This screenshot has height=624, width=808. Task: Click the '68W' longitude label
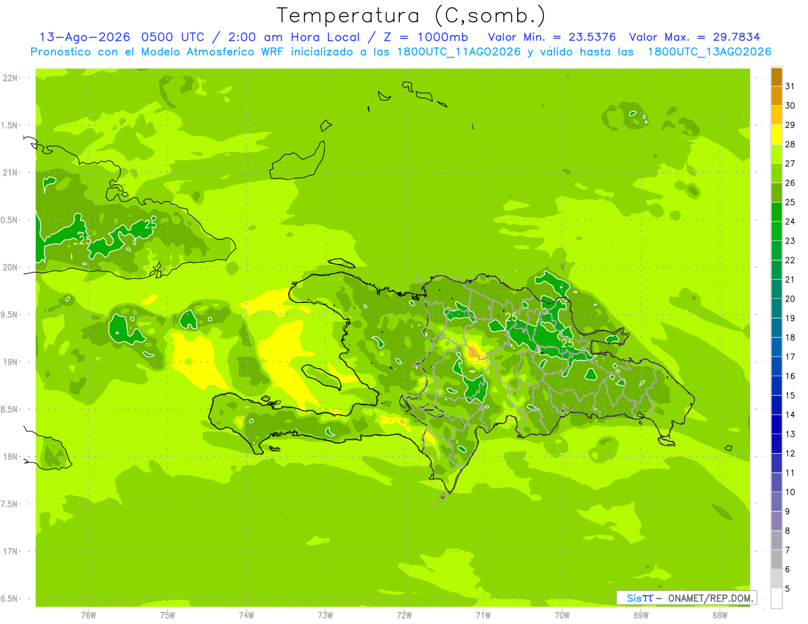coord(720,615)
